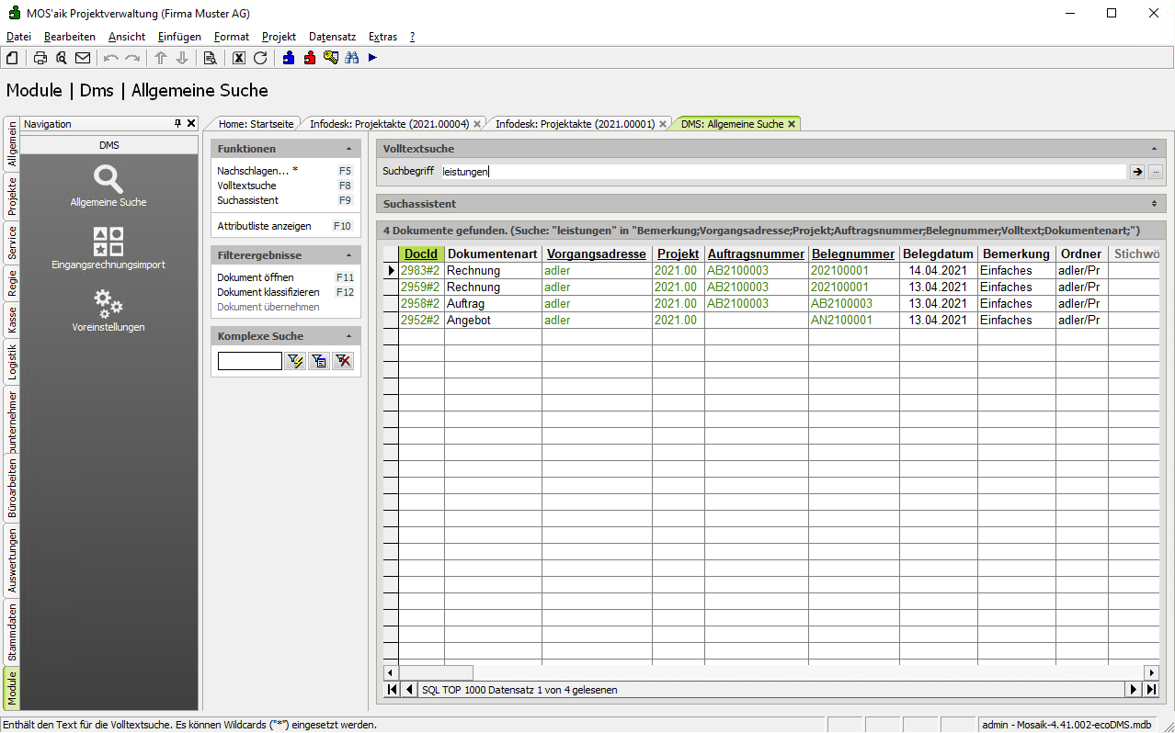Click the key icon in the toolbar
Viewport: 1175px width, 733px height.
(331, 58)
